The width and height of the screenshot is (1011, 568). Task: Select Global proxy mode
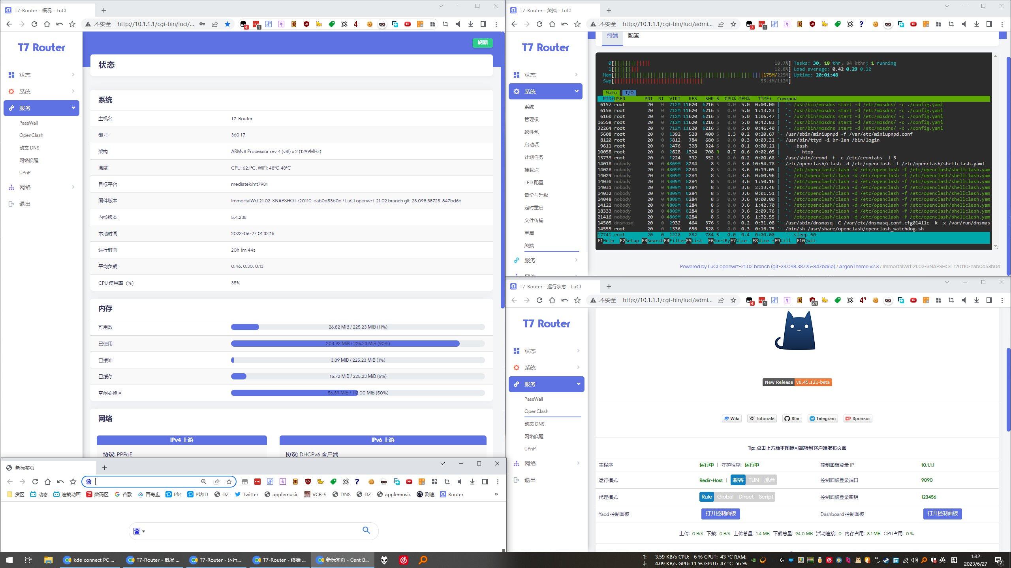[725, 497]
